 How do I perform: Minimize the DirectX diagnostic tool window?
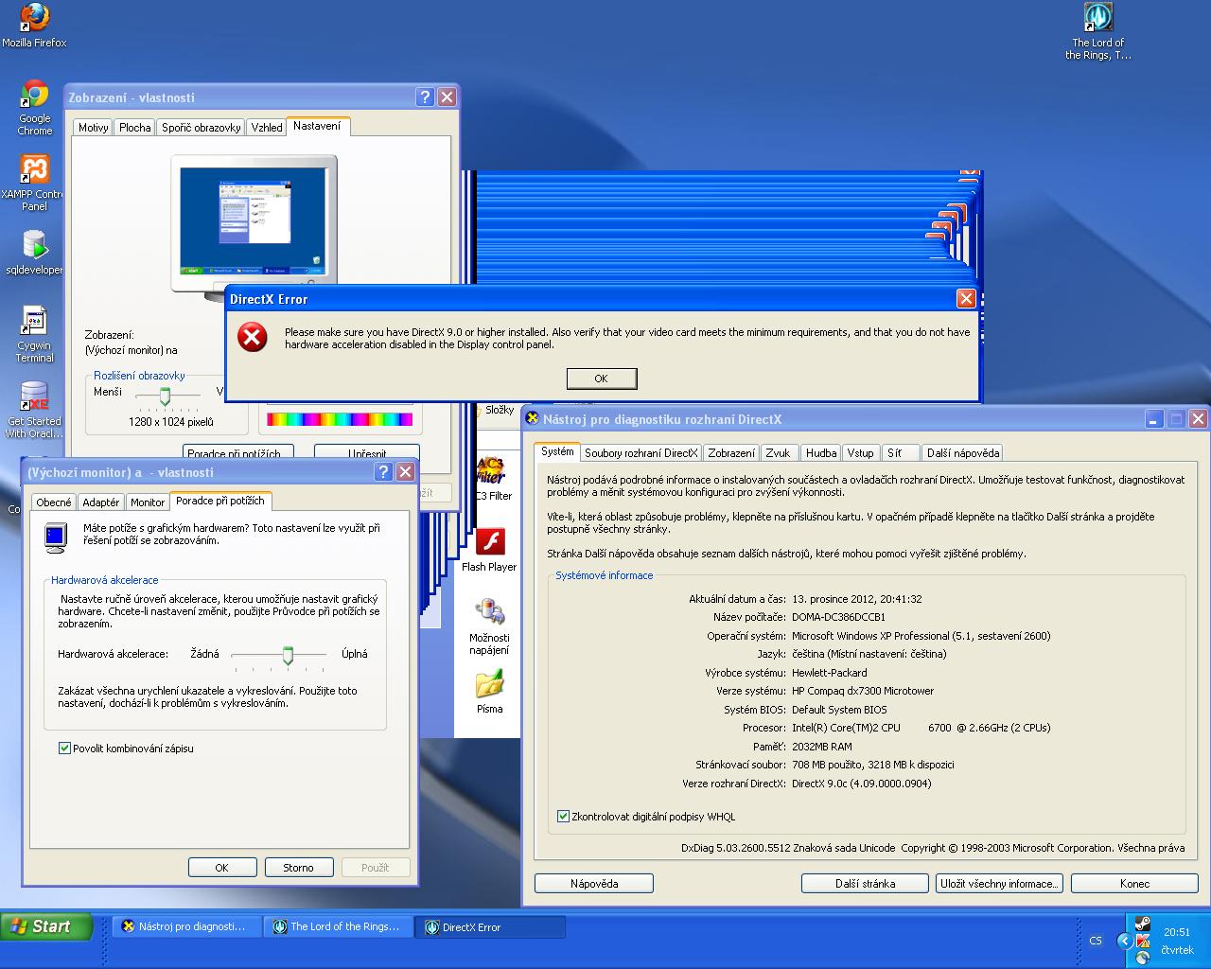click(1154, 418)
